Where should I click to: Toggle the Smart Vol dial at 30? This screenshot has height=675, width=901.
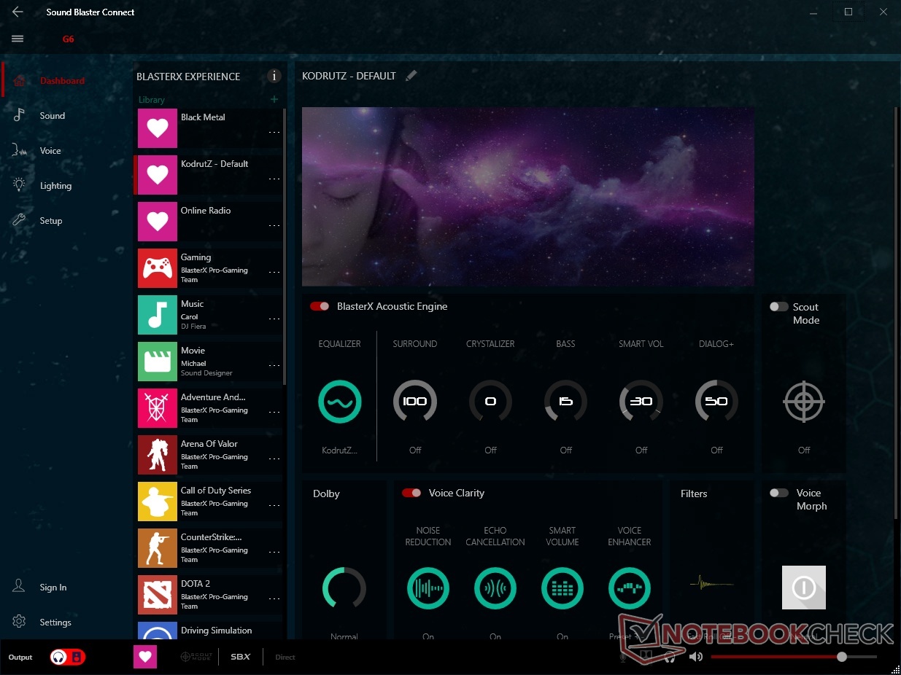pyautogui.click(x=641, y=402)
